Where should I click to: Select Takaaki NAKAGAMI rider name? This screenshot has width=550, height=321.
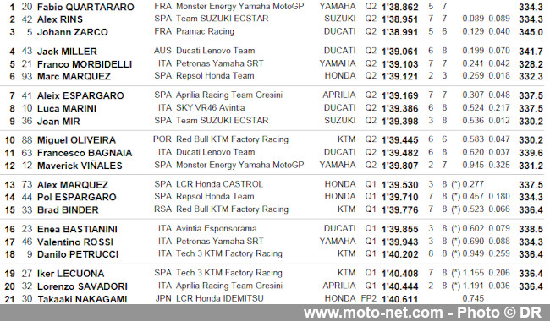(82, 299)
